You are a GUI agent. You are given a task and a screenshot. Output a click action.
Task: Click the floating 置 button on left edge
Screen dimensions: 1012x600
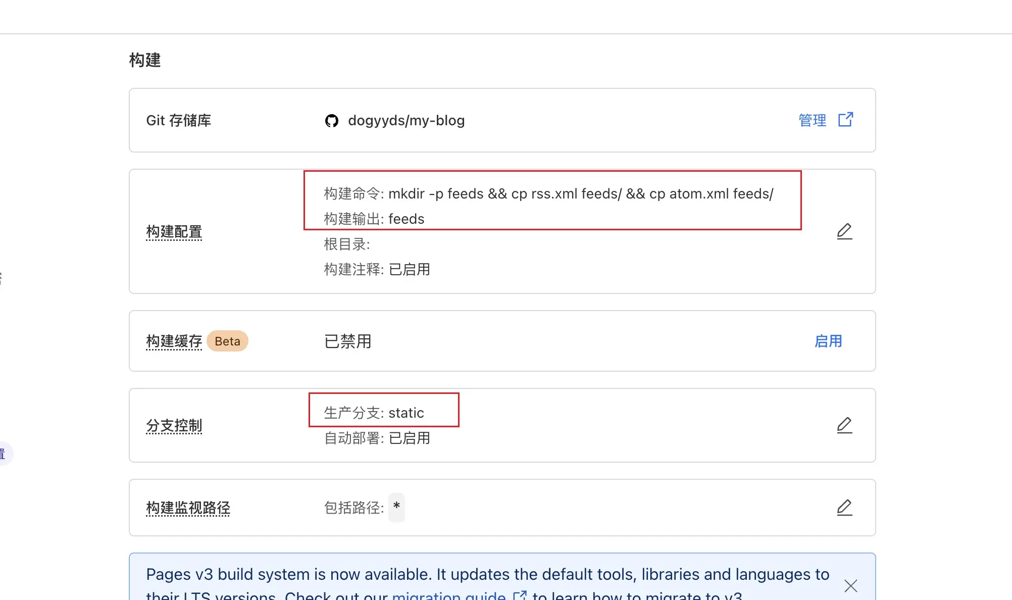(x=4, y=453)
